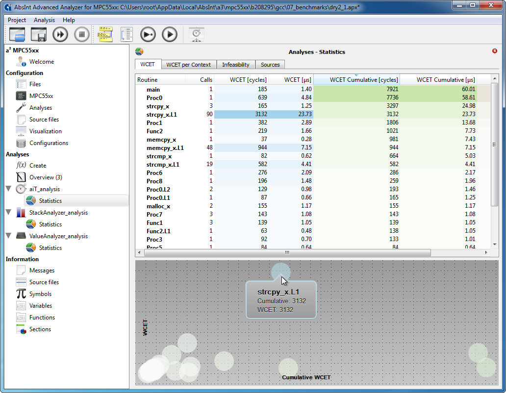Open Statistics under ValueAnalyzer_analysis
Image resolution: width=506 pixels, height=393 pixels.
click(x=51, y=247)
